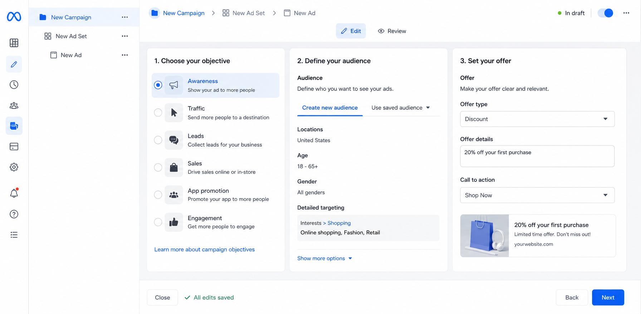The width and height of the screenshot is (641, 314).
Task: Select the App promotion radio button
Action: point(158,195)
